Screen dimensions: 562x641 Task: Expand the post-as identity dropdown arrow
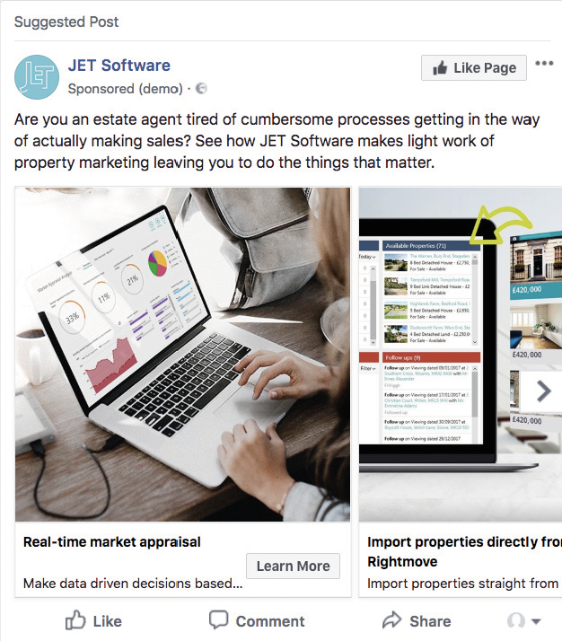click(x=536, y=622)
